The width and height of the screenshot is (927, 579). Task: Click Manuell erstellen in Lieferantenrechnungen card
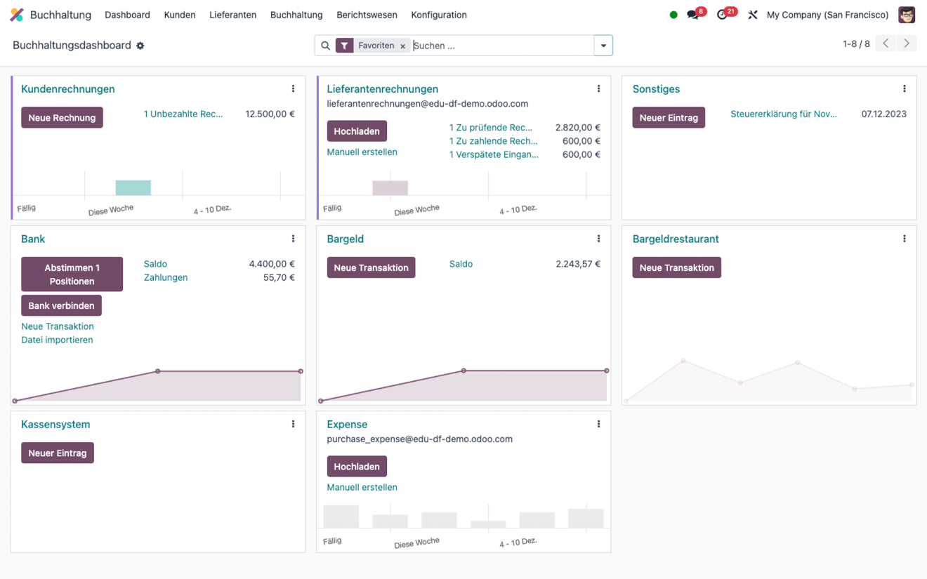coord(362,152)
